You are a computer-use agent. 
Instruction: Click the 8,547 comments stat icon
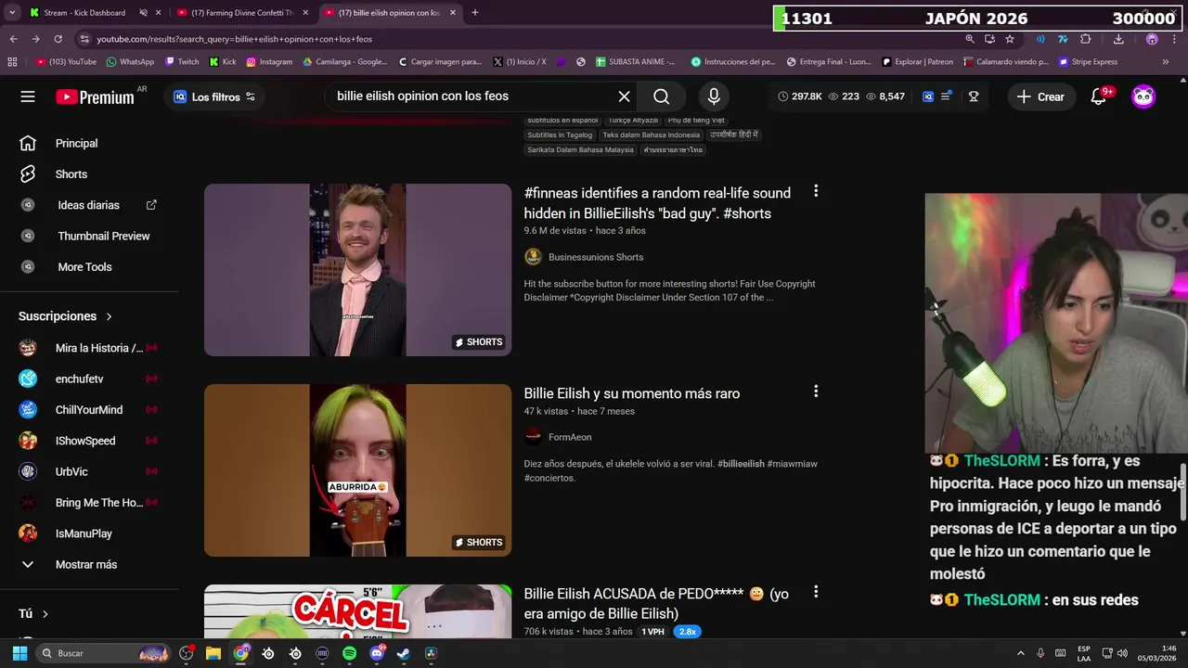(x=885, y=96)
